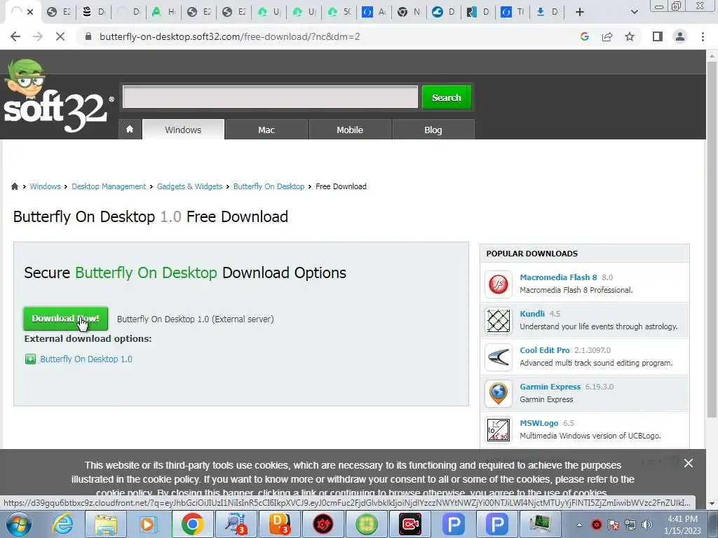The height and width of the screenshot is (538, 718).
Task: Open the Butterfly On Desktop breadcrumb link
Action: point(269,186)
